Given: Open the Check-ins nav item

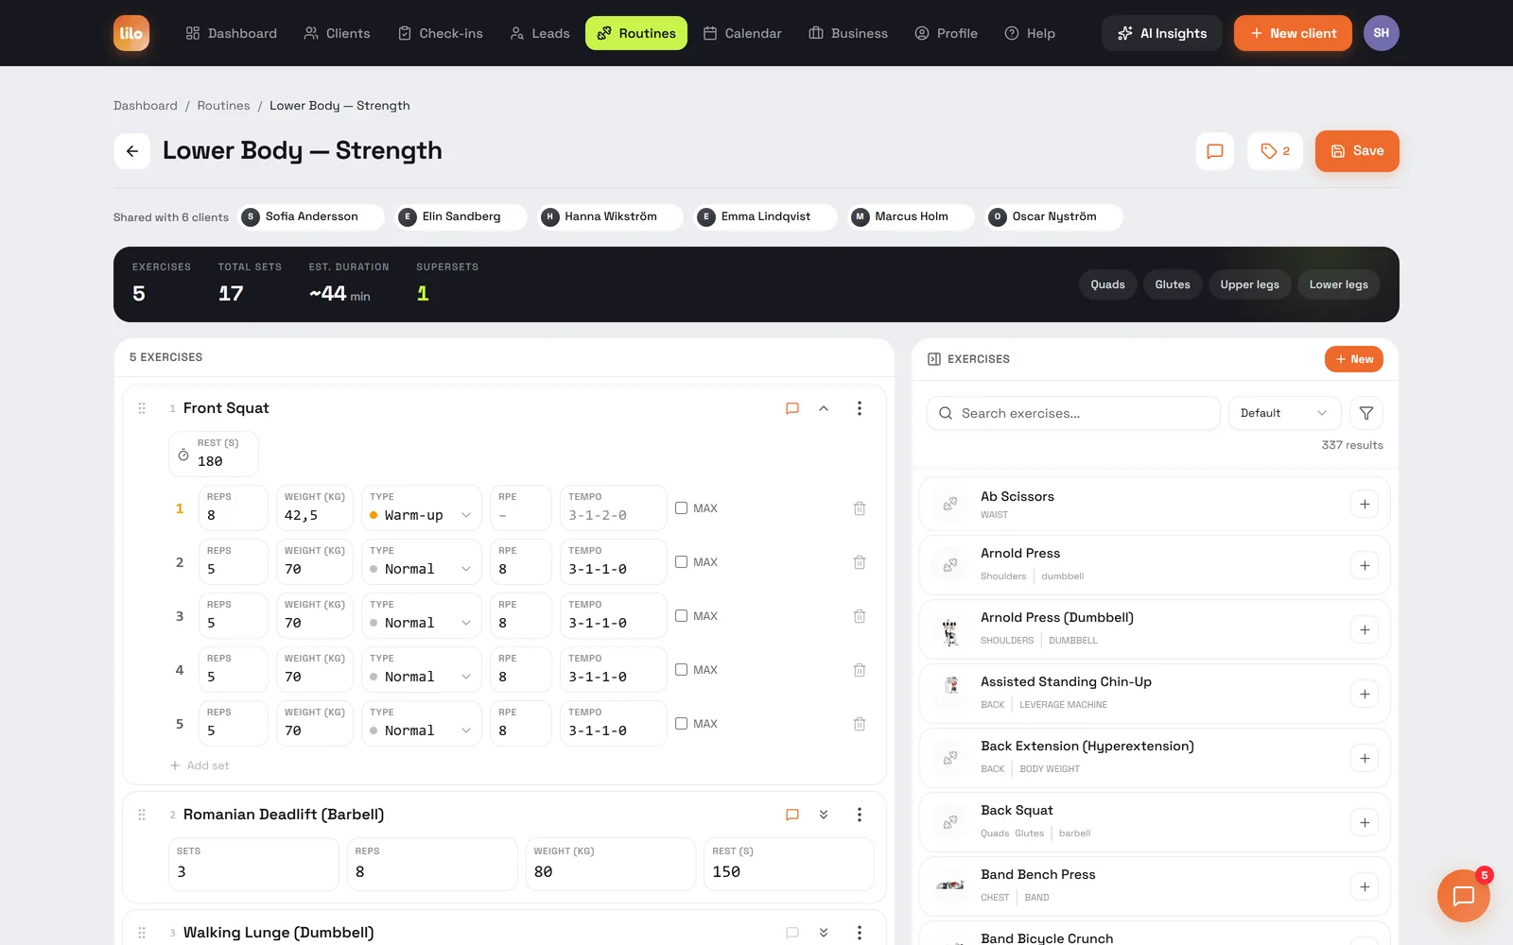Looking at the screenshot, I should pos(441,33).
